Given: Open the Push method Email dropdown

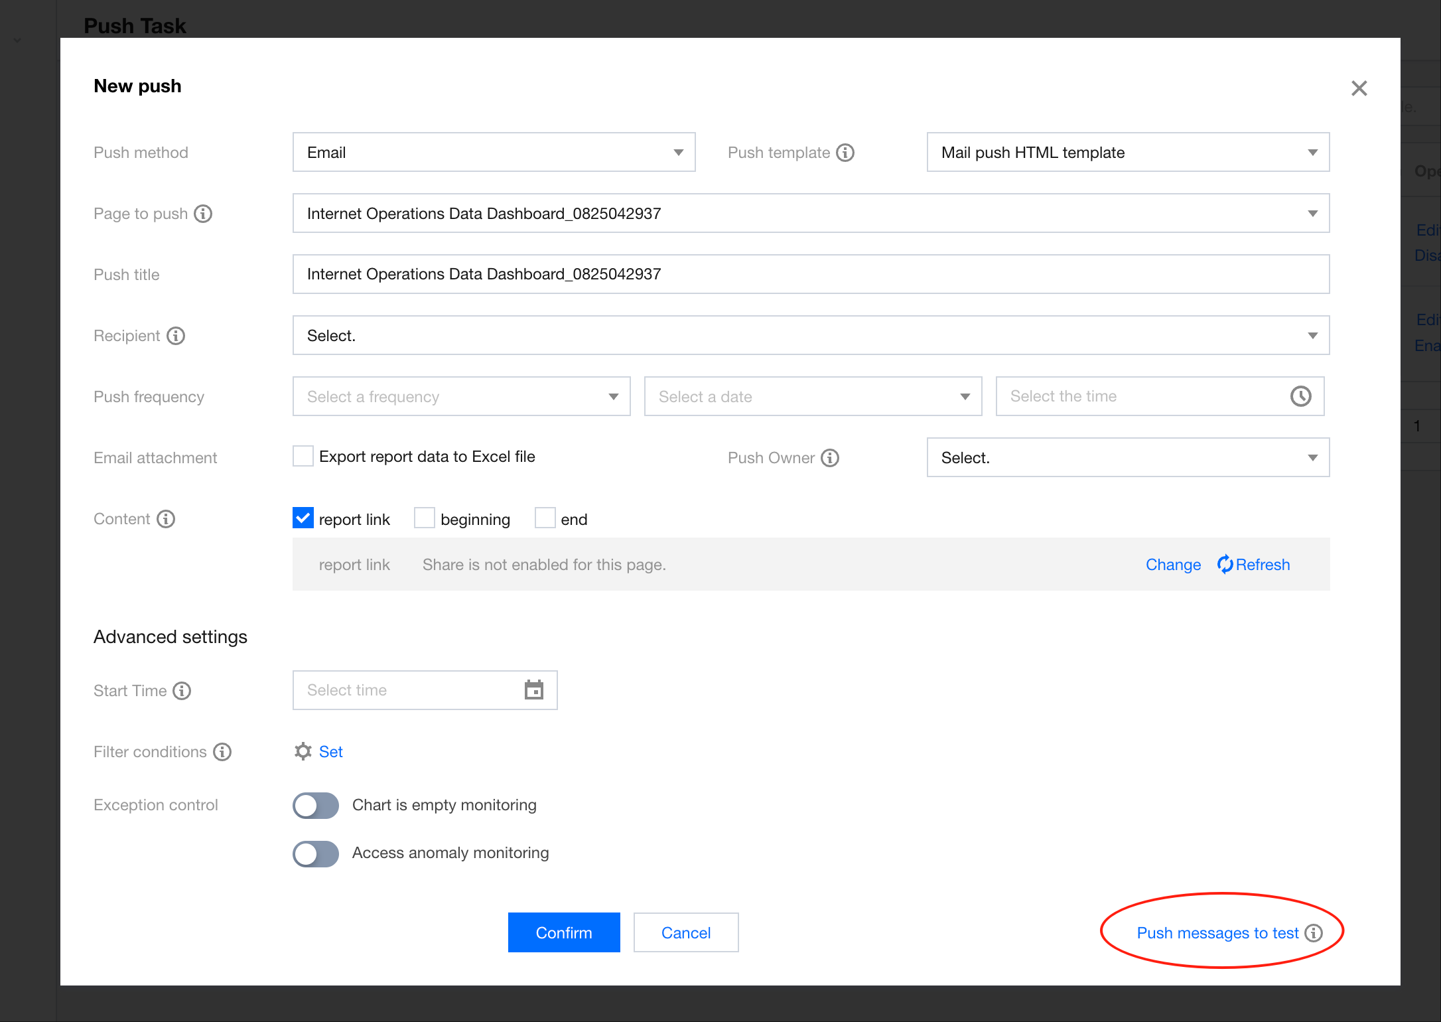Looking at the screenshot, I should pyautogui.click(x=494, y=153).
